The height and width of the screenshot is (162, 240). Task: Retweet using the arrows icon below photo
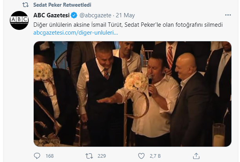(x=89, y=156)
